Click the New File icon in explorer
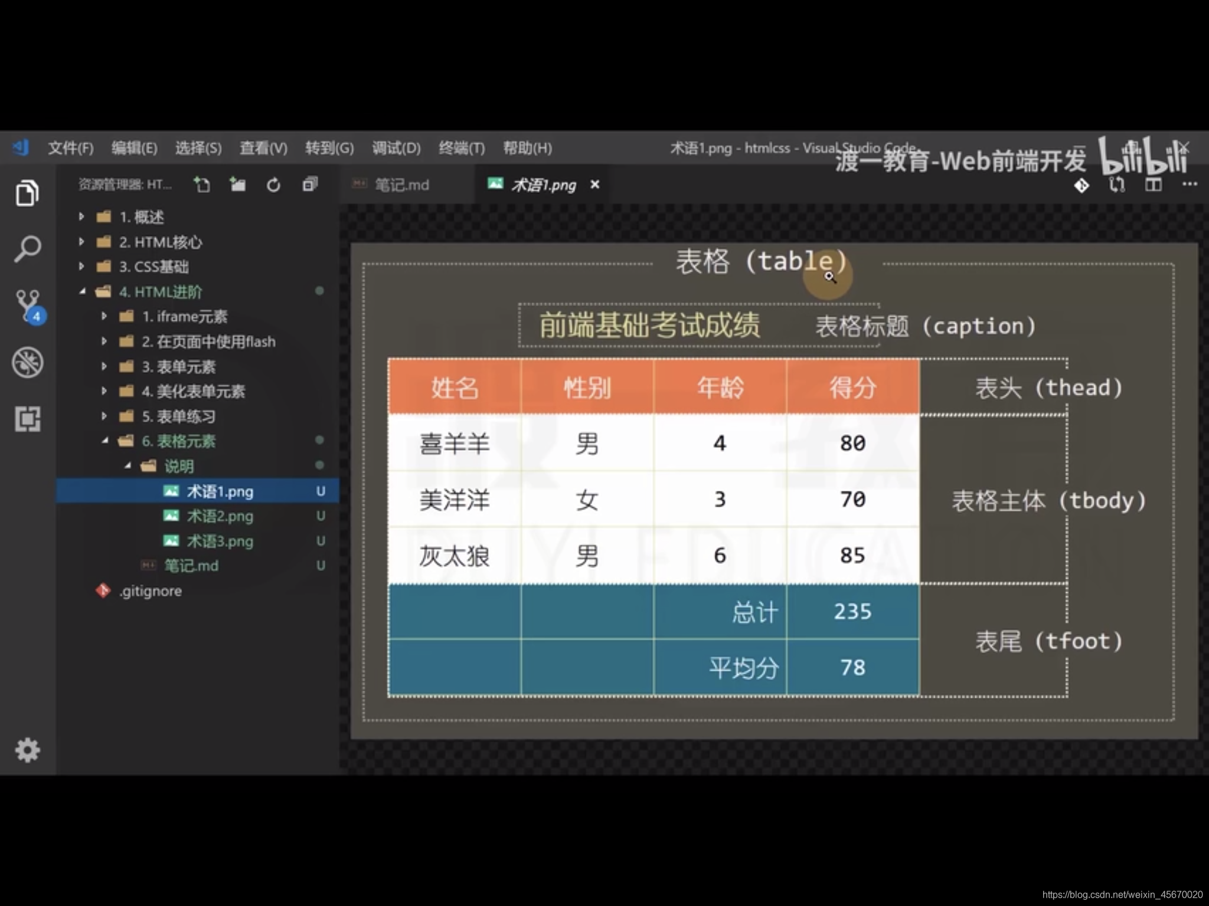This screenshot has width=1209, height=906. click(x=202, y=185)
